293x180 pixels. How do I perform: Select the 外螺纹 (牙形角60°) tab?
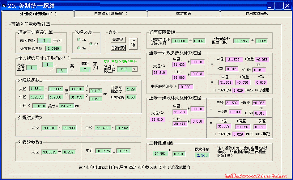pyautogui.click(x=38, y=14)
